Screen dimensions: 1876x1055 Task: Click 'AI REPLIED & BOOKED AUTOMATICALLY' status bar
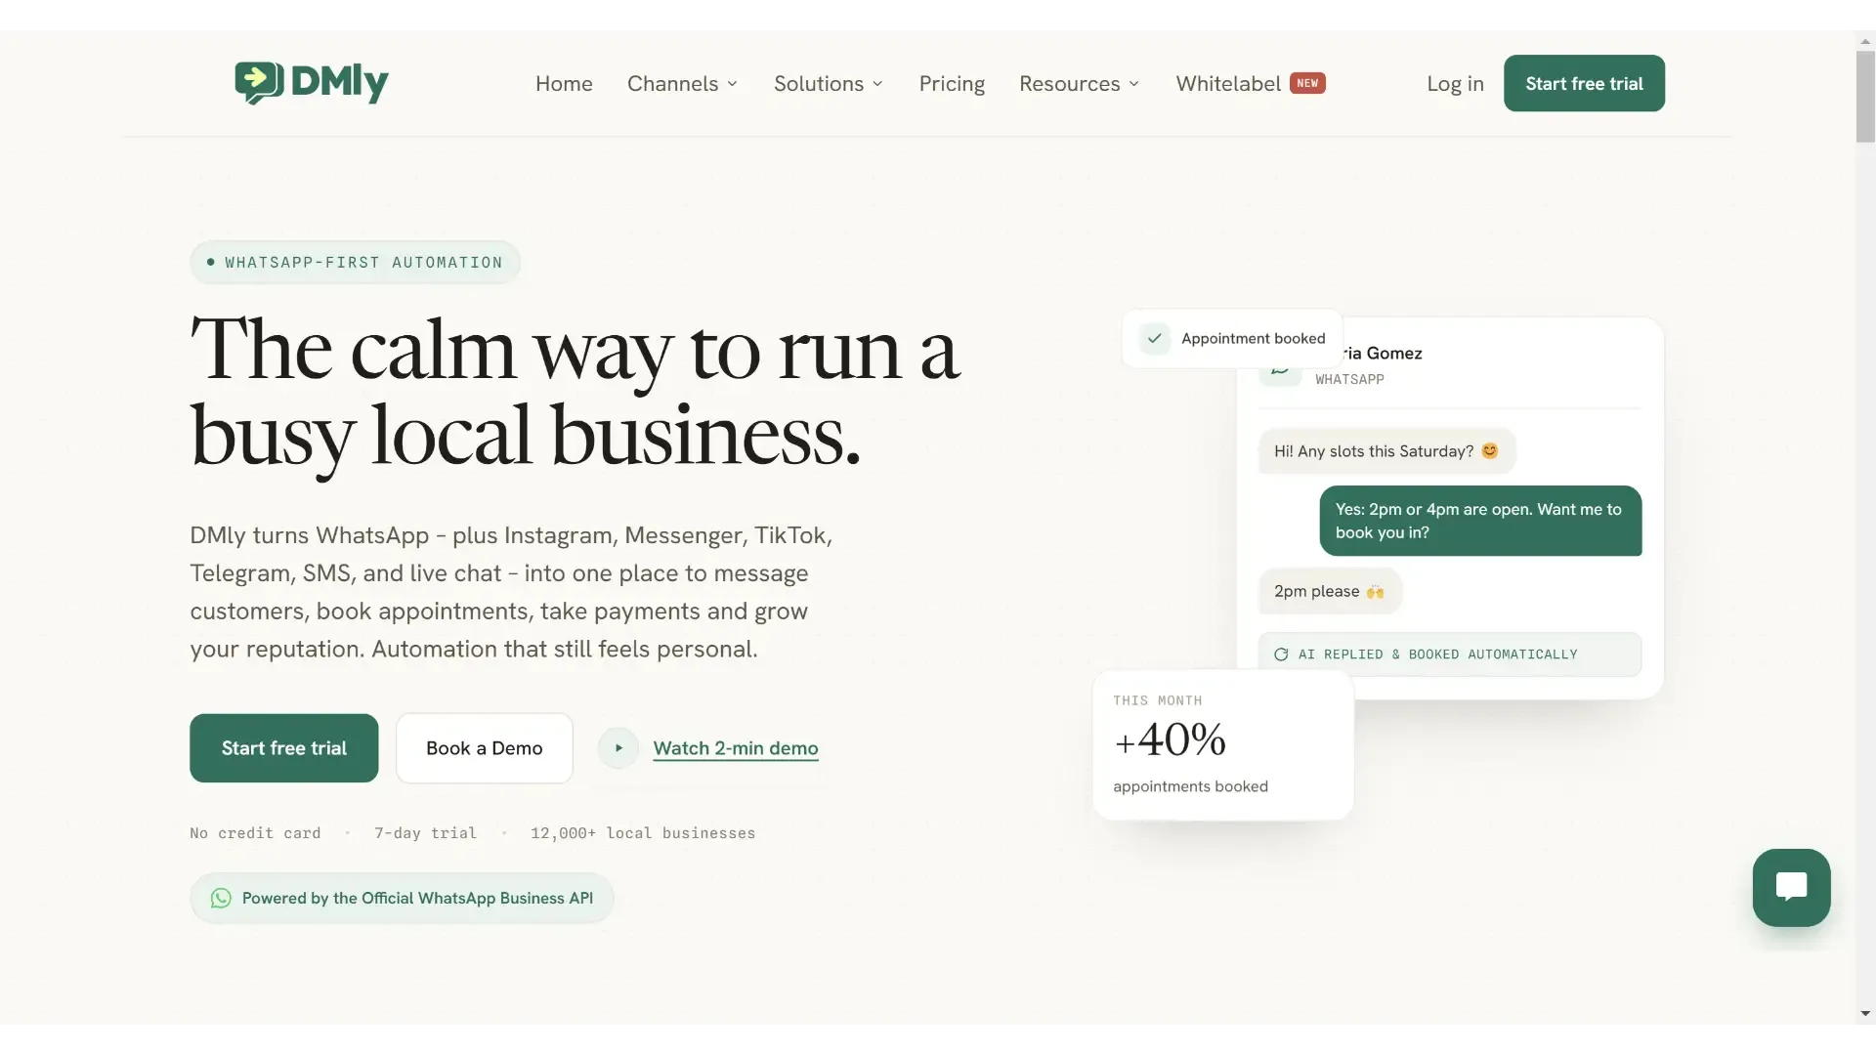1450,654
